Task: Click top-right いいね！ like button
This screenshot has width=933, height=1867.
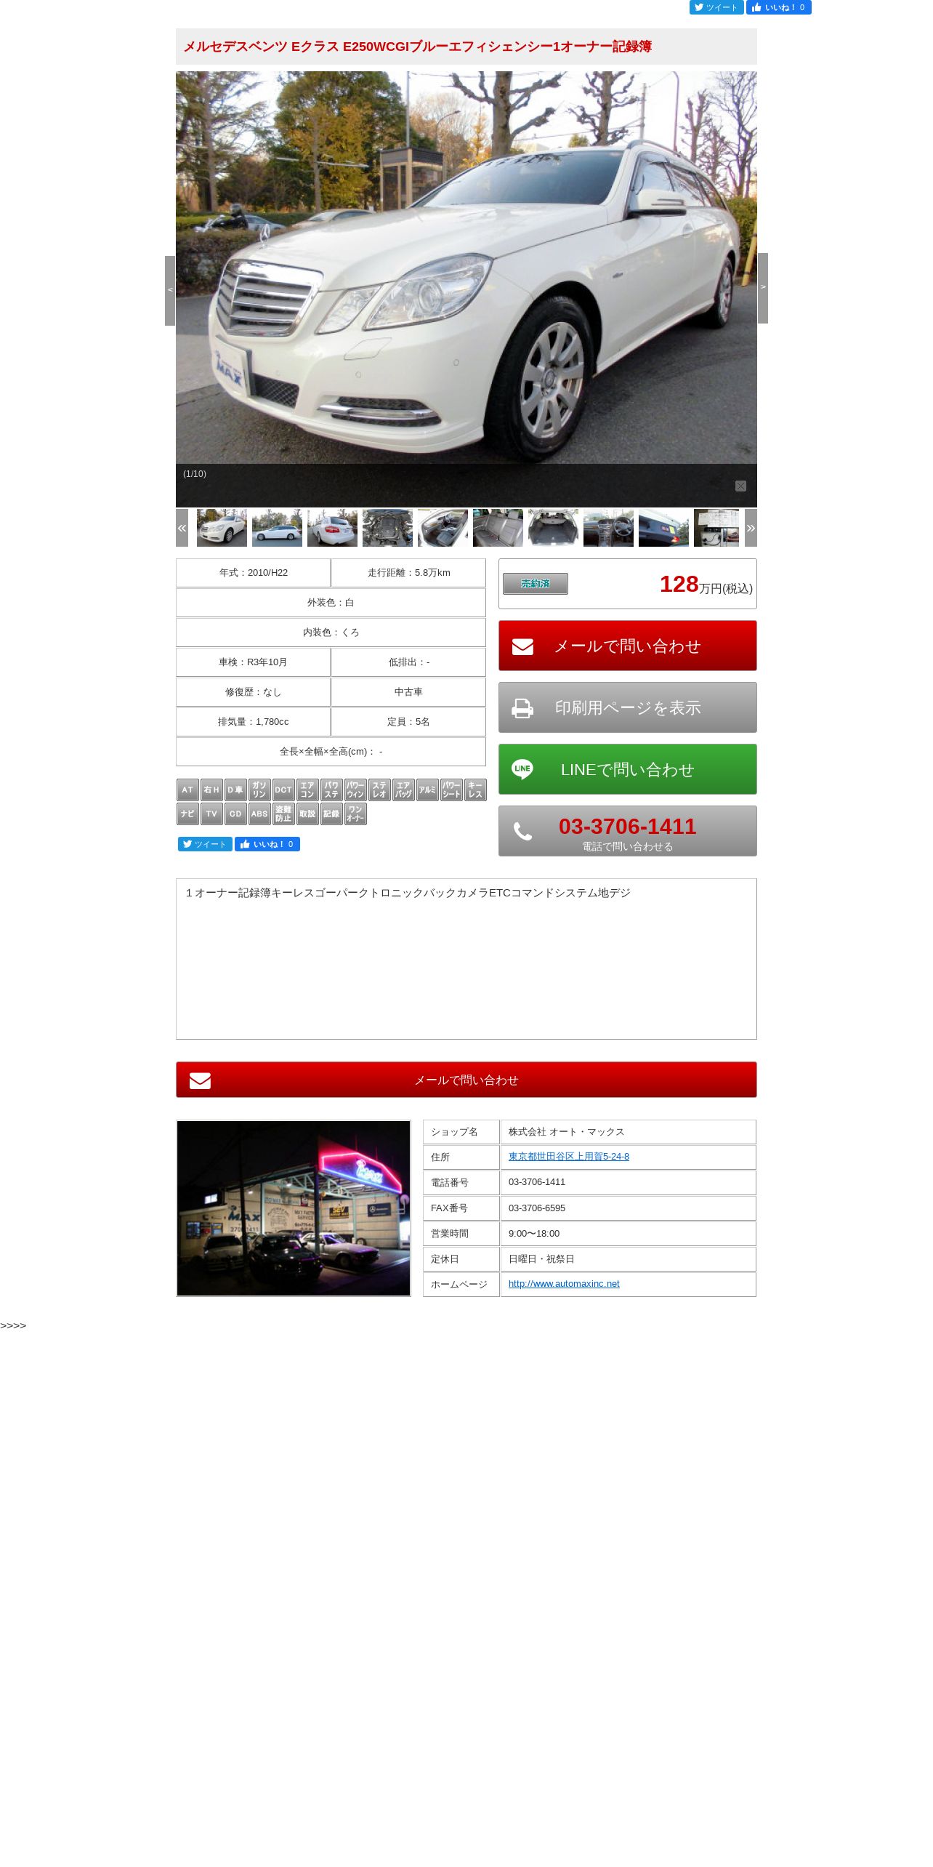Action: tap(778, 7)
